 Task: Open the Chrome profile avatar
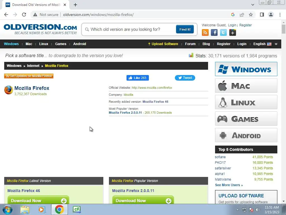(x=271, y=15)
